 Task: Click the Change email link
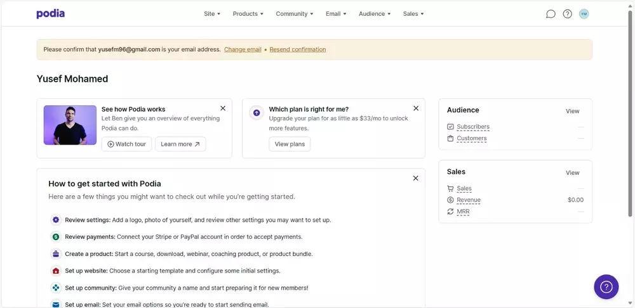pyautogui.click(x=243, y=49)
